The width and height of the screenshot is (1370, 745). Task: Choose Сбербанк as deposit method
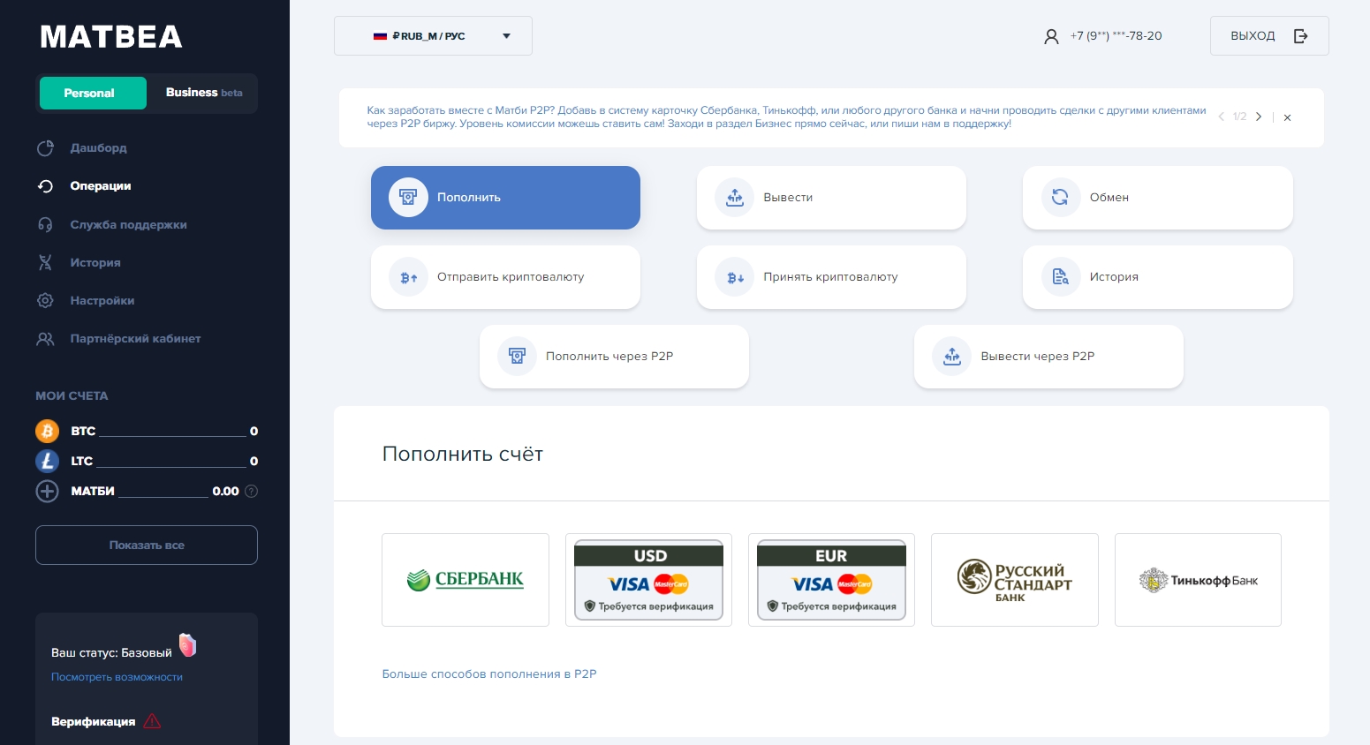pos(465,580)
